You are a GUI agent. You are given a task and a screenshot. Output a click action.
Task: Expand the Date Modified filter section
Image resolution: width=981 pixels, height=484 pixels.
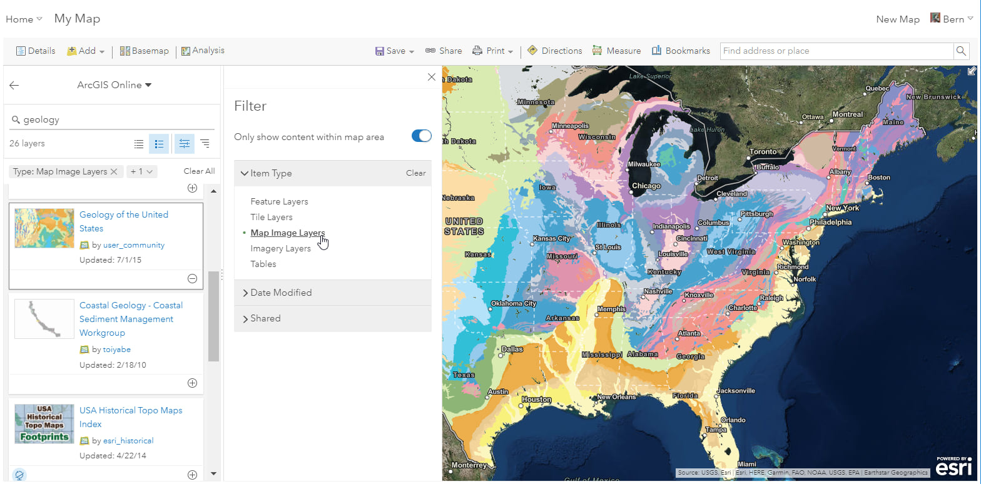[277, 293]
